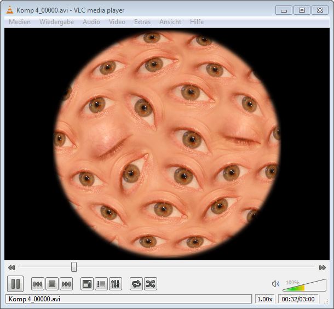Image resolution: width=334 pixels, height=309 pixels.
Task: Open the Video menu
Action: click(x=117, y=22)
